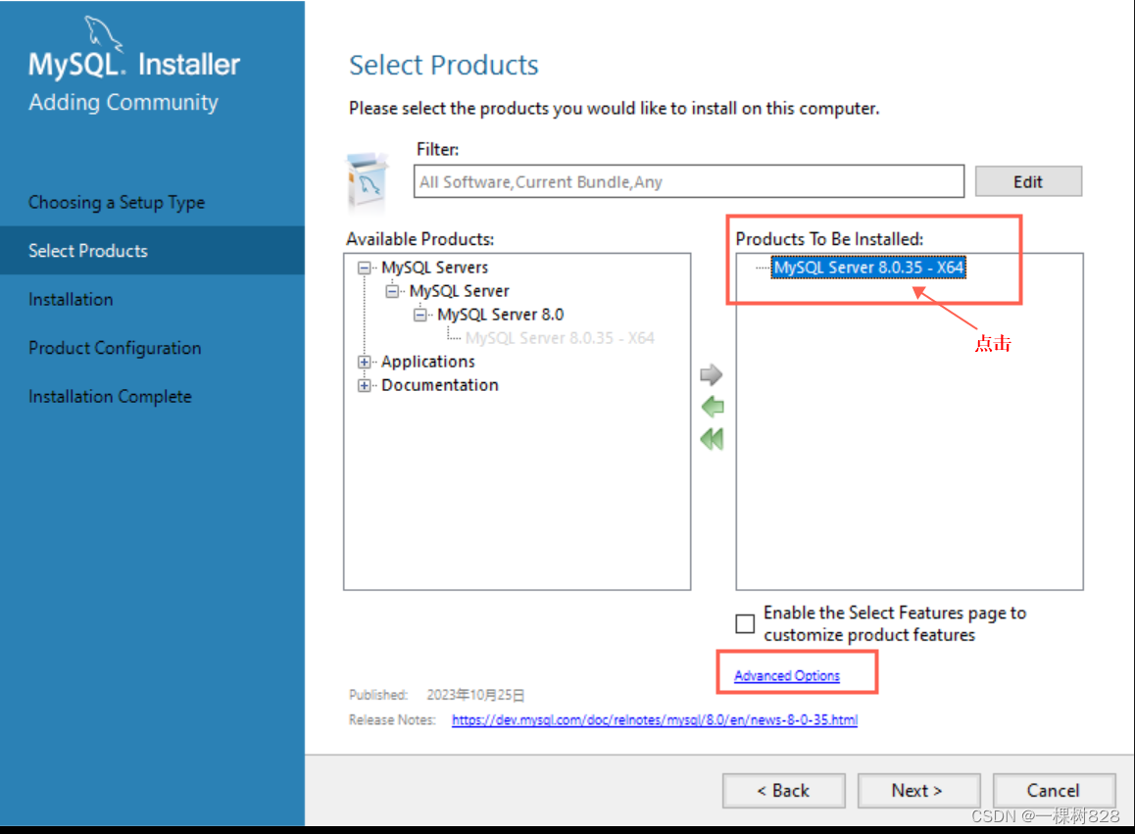This screenshot has width=1135, height=834.
Task: Click the green remove-product left arrow
Action: click(x=713, y=407)
